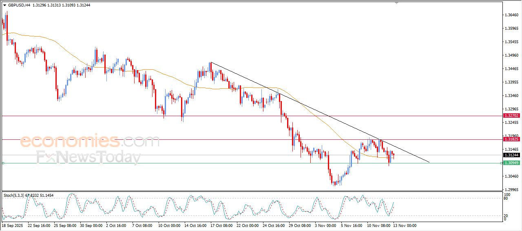This screenshot has height=231, width=522.
Task: Click the 3 Nov 00:00 time label
Action: 326,225
